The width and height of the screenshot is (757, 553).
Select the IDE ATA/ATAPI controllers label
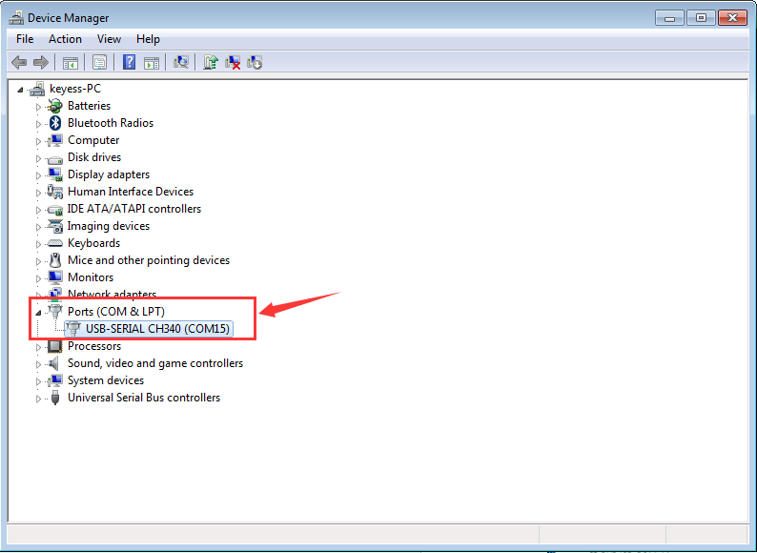pyautogui.click(x=134, y=209)
